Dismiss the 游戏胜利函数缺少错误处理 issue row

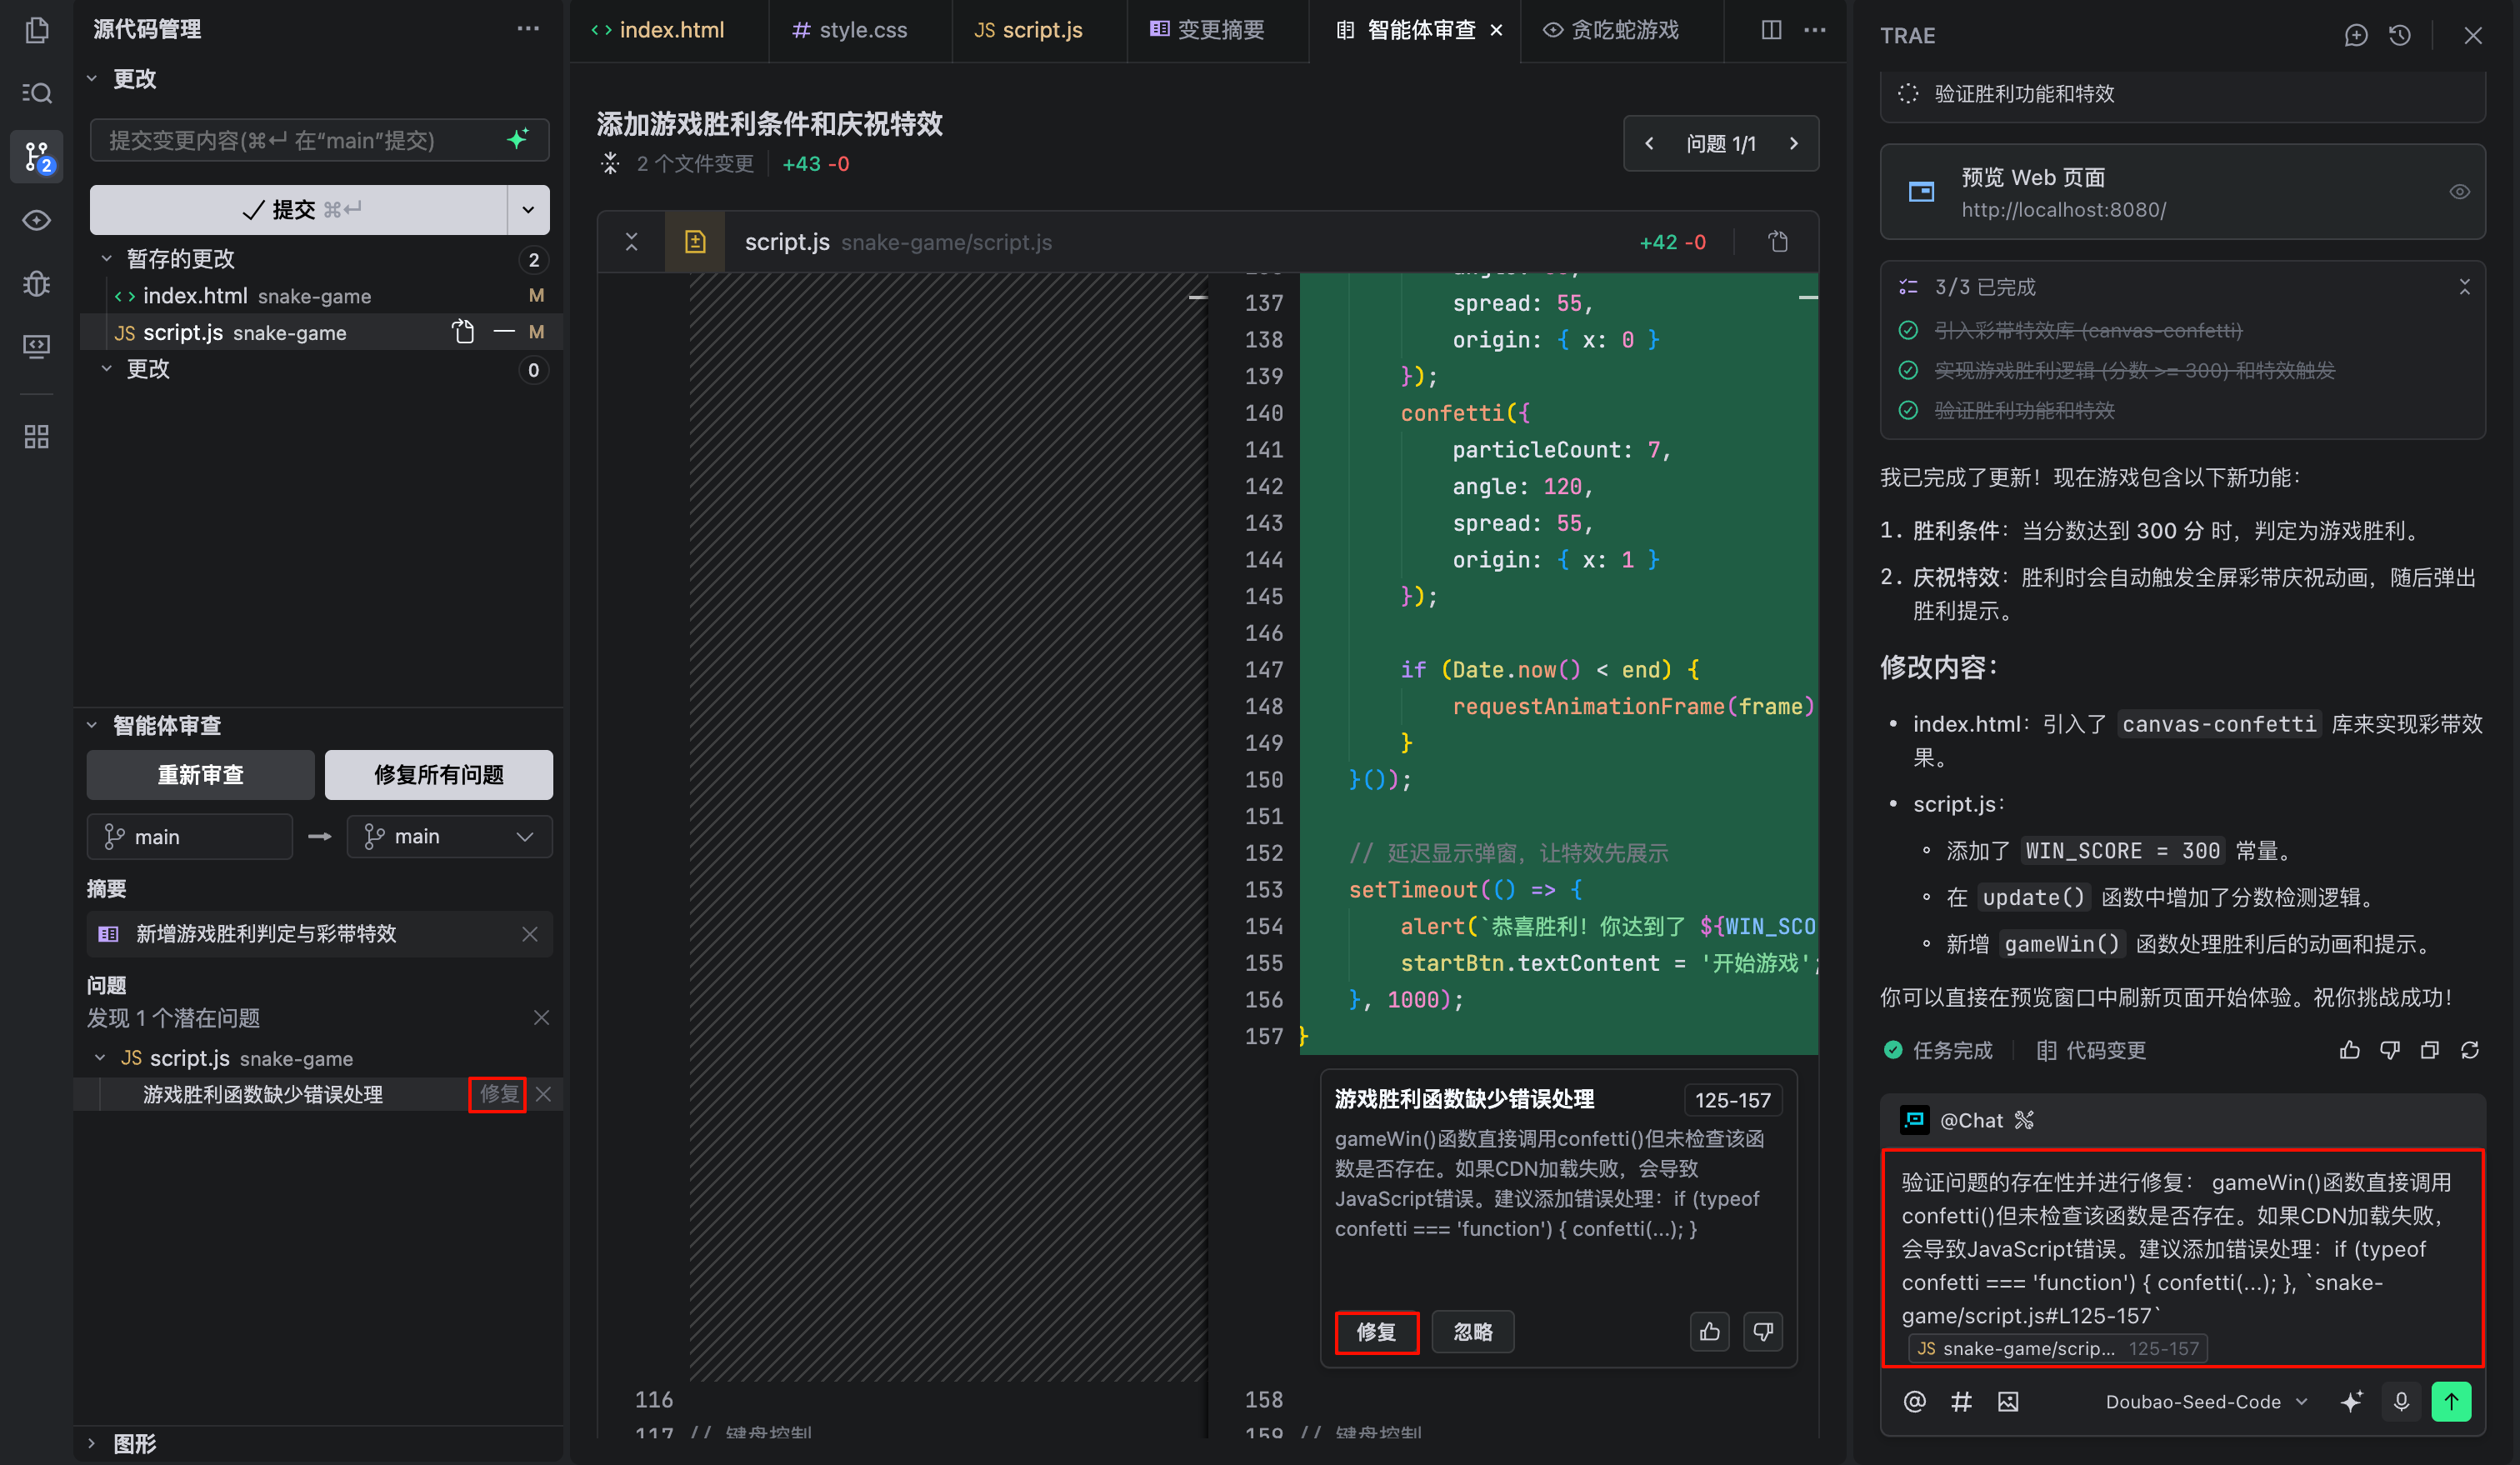point(543,1094)
